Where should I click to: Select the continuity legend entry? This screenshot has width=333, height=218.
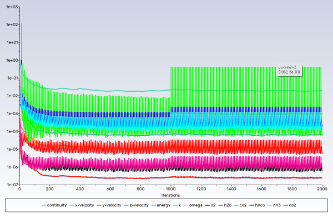pyautogui.click(x=54, y=205)
